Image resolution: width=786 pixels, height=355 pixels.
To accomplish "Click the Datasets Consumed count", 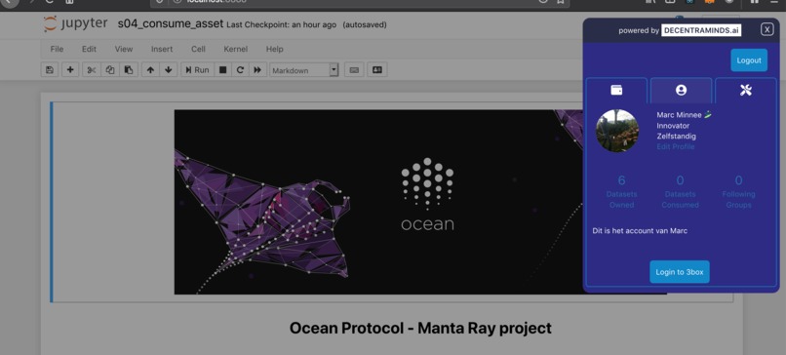I will [681, 180].
